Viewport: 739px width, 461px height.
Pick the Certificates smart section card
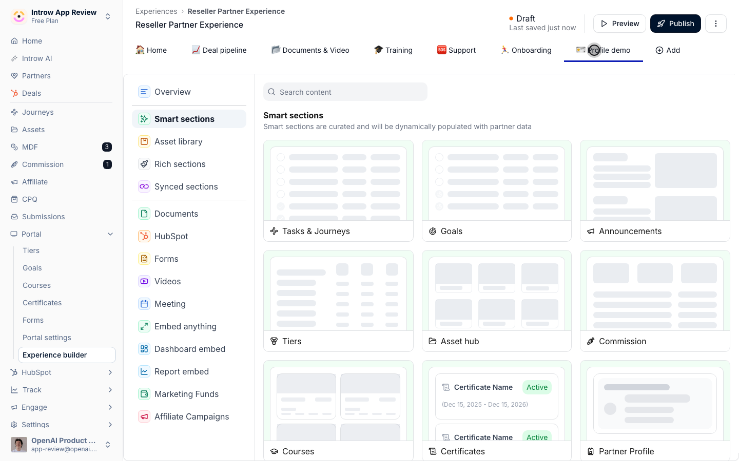tap(497, 410)
